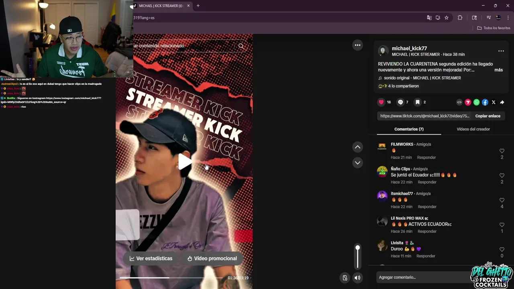Click the TikTok video URL text
Viewport: 514px width, 289px height.
pos(424,116)
